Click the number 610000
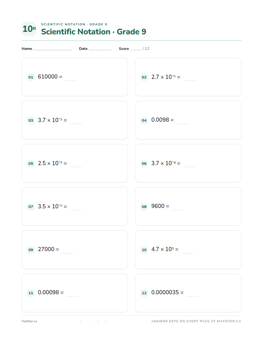263x340 pixels. tap(48, 77)
